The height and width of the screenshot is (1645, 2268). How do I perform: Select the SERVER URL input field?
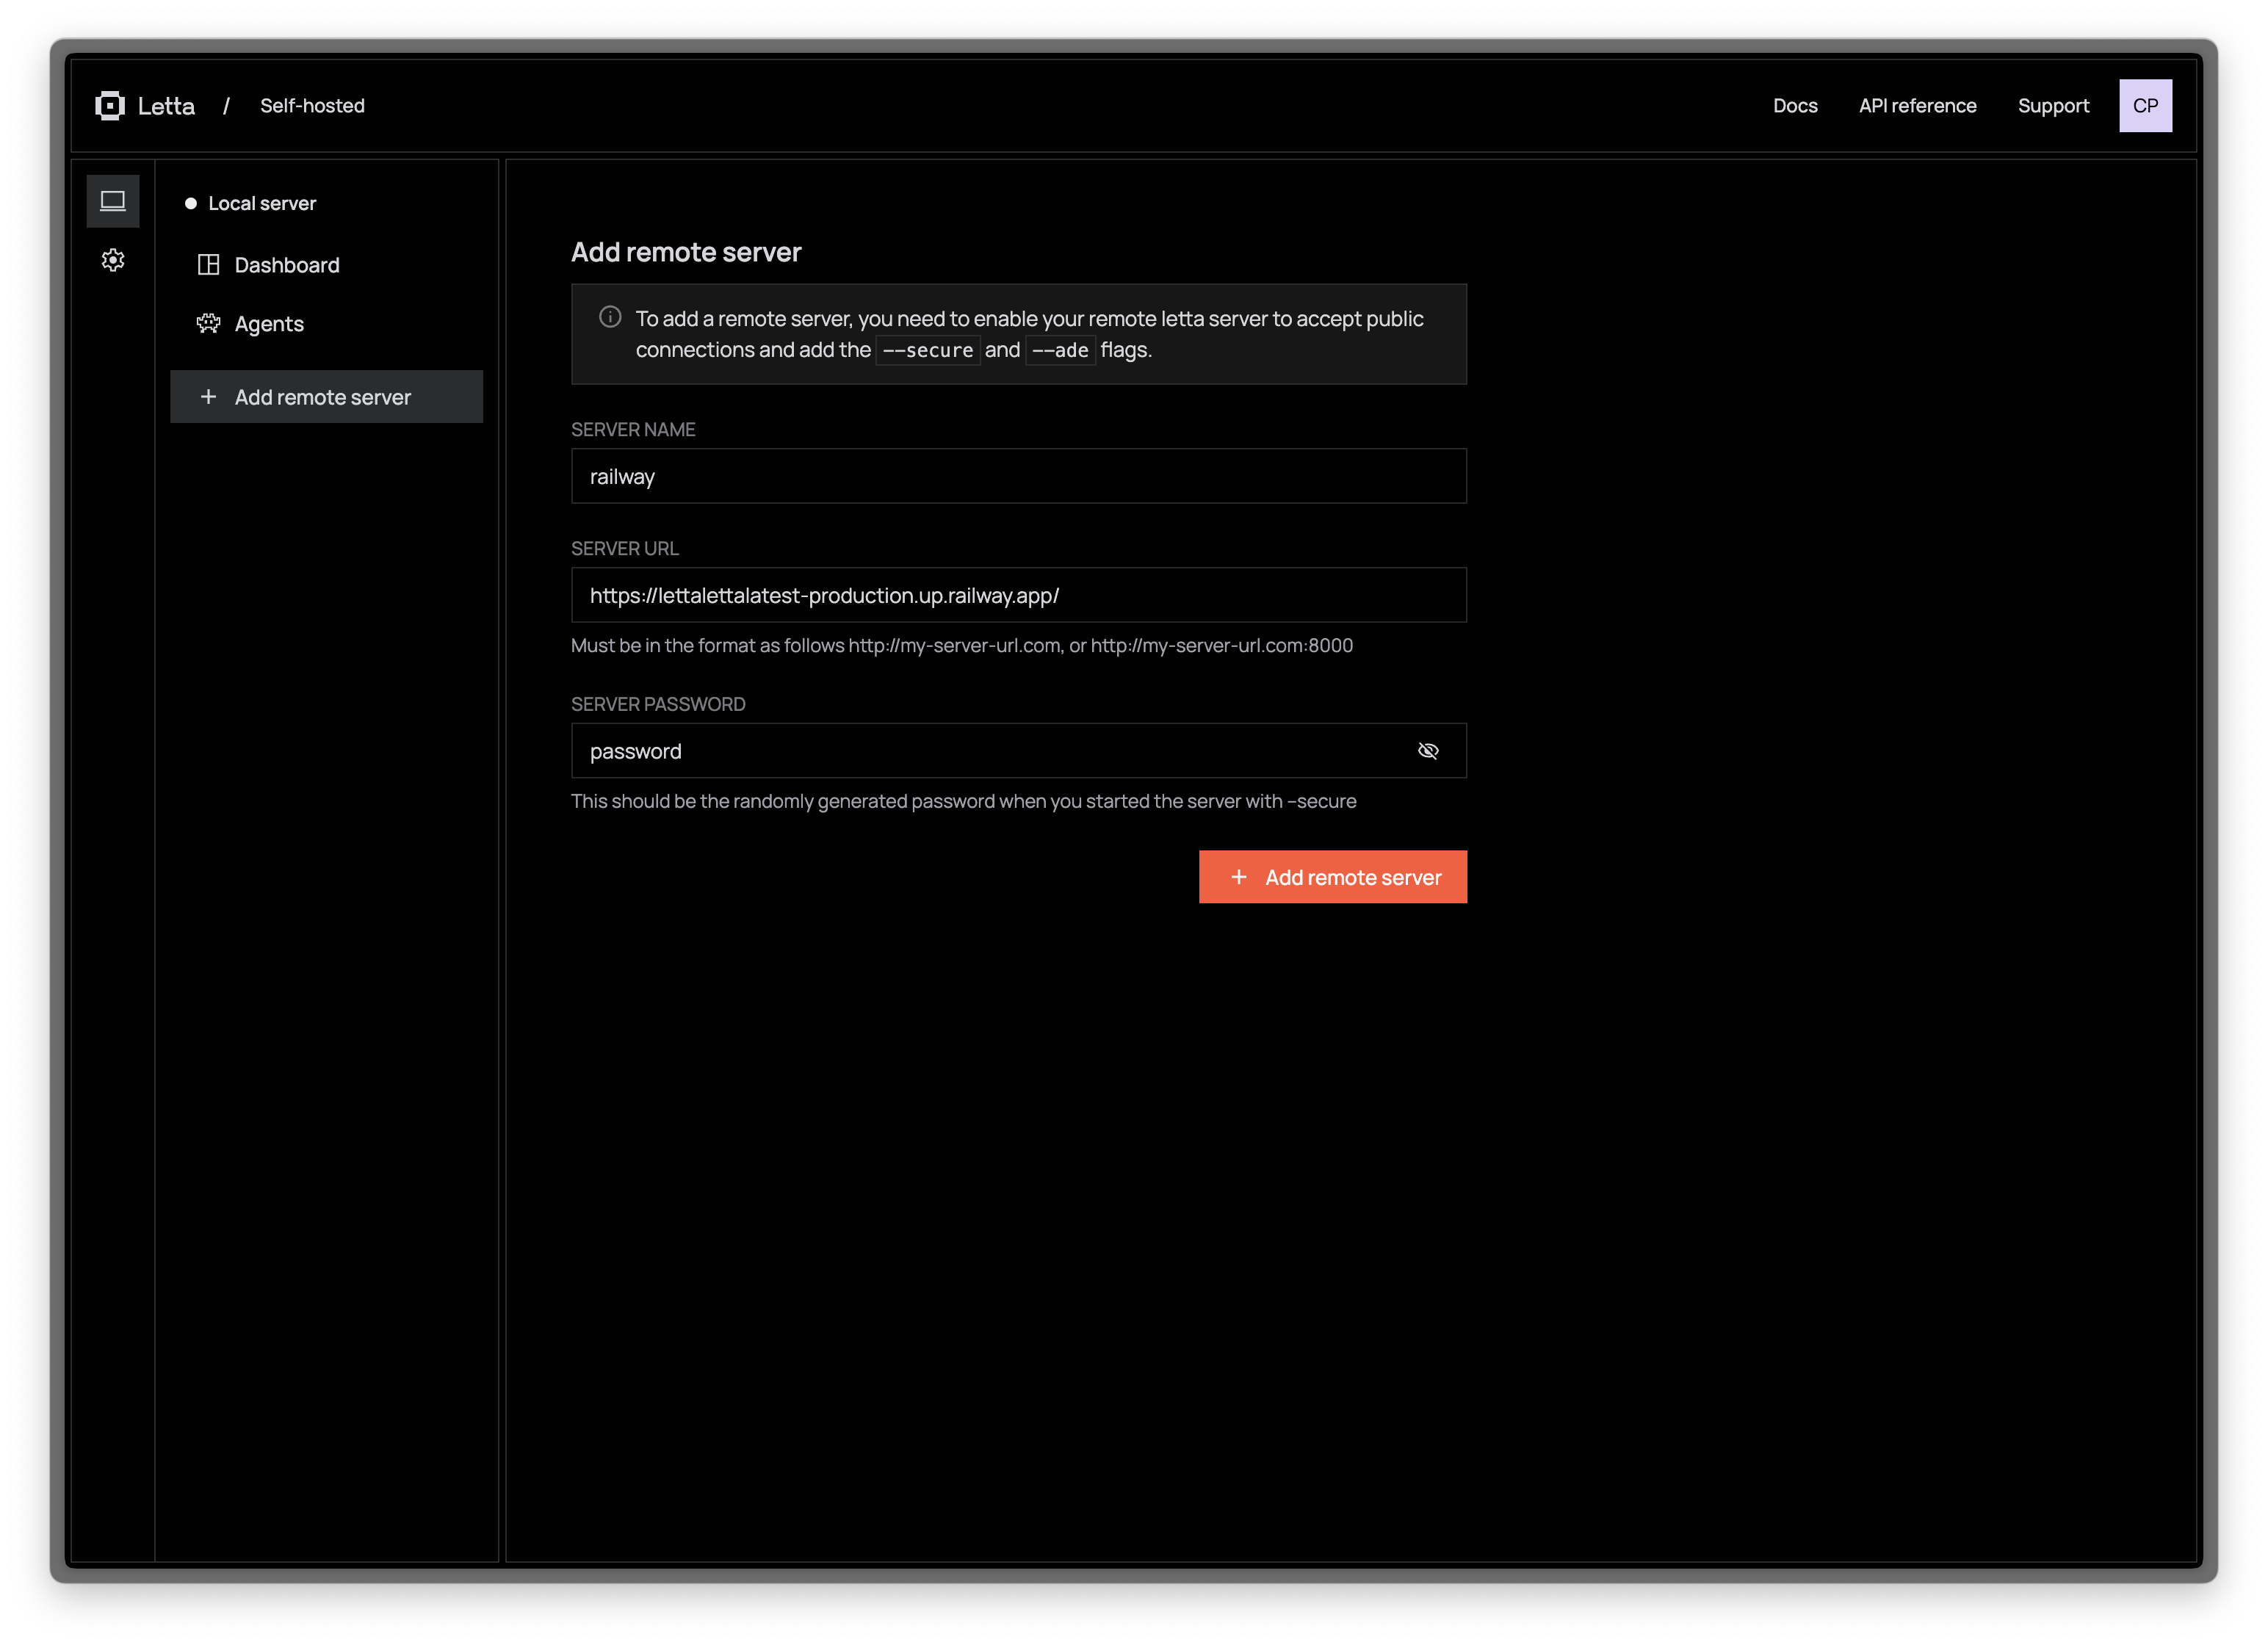coord(1018,594)
